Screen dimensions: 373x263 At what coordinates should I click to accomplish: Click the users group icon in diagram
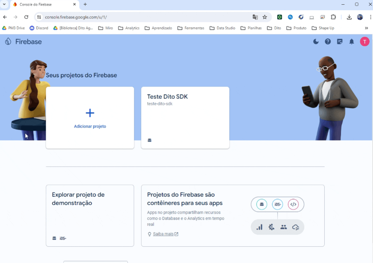coord(283,227)
